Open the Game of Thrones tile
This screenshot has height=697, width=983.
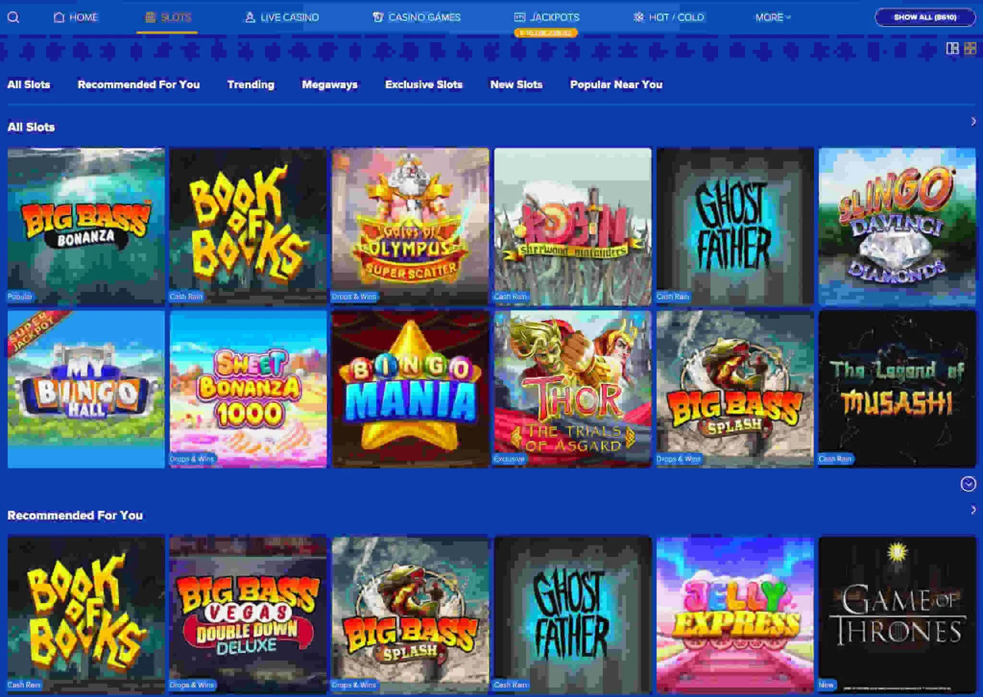coord(897,615)
